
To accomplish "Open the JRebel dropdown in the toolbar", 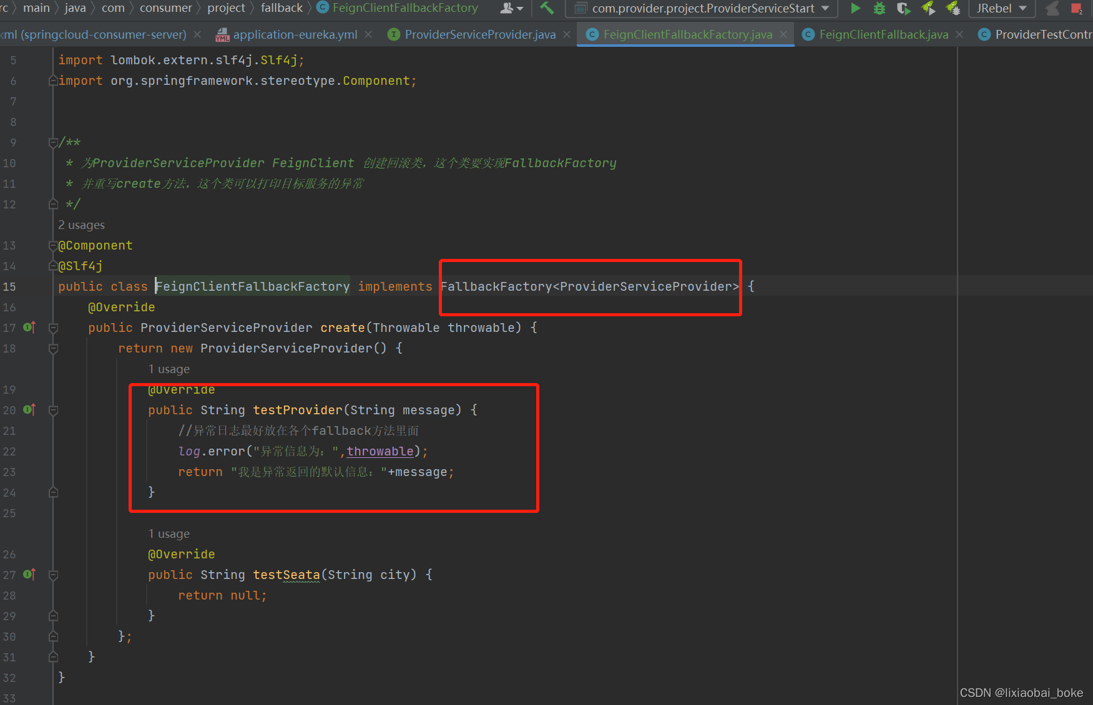I will click(1001, 9).
